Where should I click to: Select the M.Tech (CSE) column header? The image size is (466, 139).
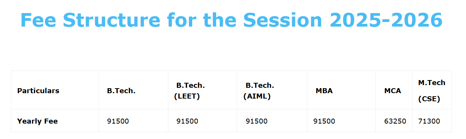pos(432,90)
